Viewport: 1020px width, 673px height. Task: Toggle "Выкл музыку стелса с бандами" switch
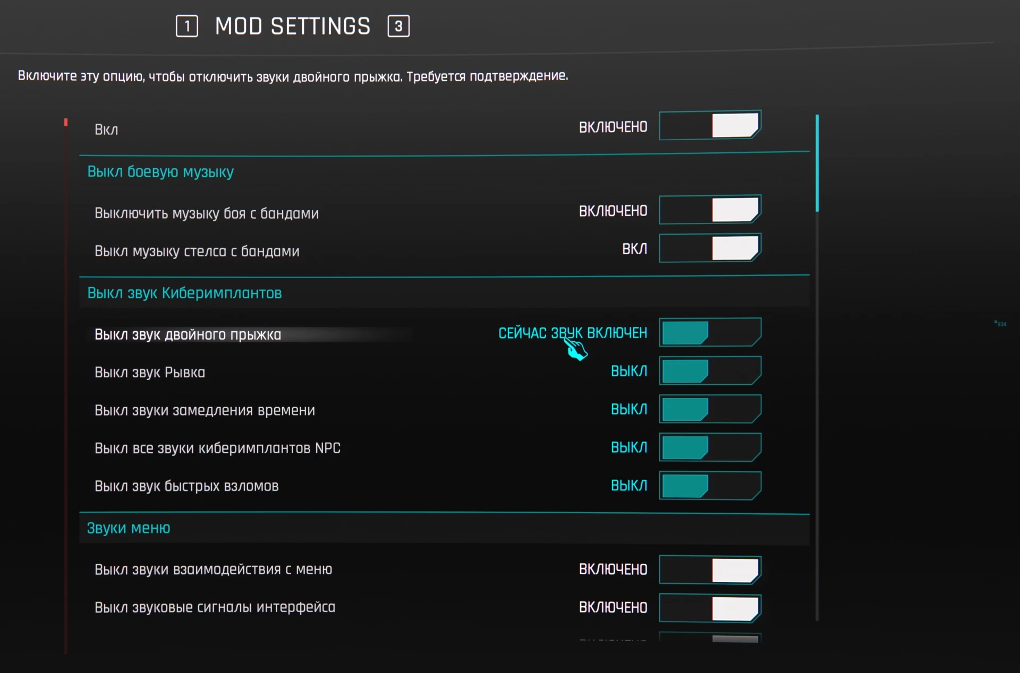pos(710,248)
